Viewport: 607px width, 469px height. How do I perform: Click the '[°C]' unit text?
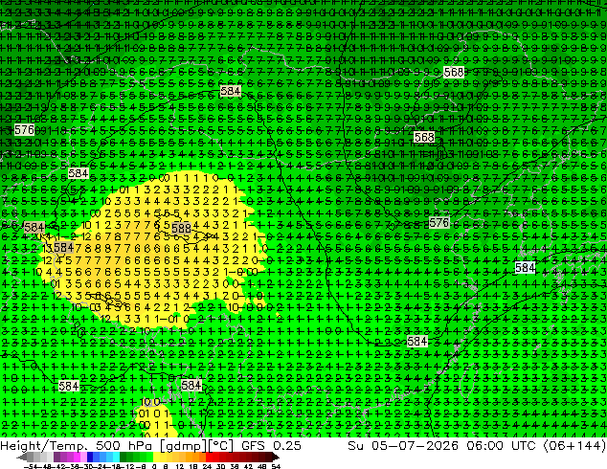pos(220,446)
